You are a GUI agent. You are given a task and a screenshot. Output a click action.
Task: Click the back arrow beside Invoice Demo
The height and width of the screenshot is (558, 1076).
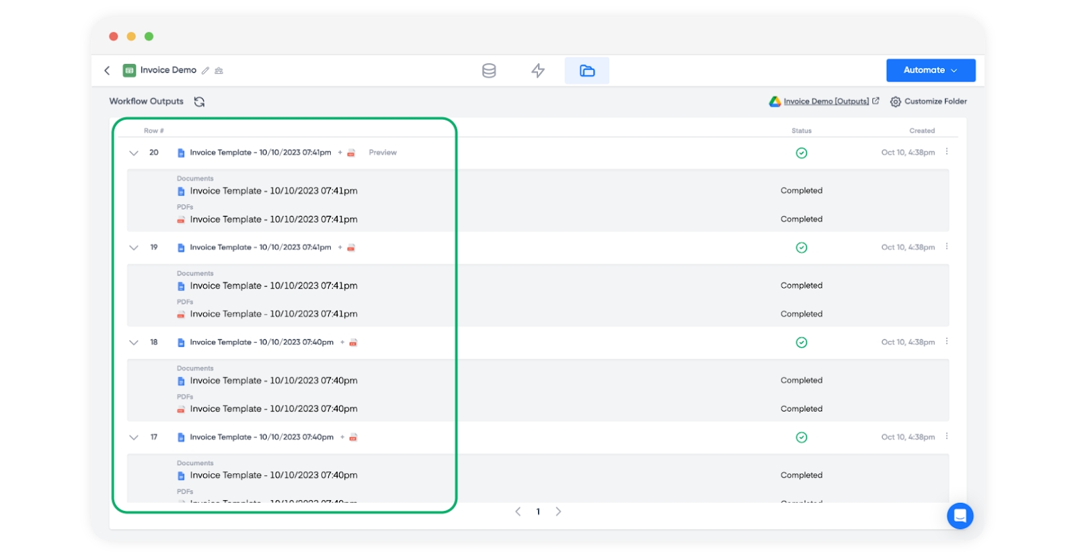coord(107,71)
